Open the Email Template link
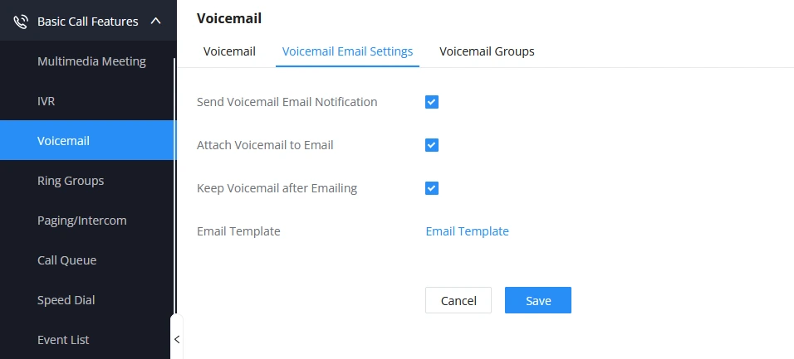794x359 pixels. pos(467,231)
